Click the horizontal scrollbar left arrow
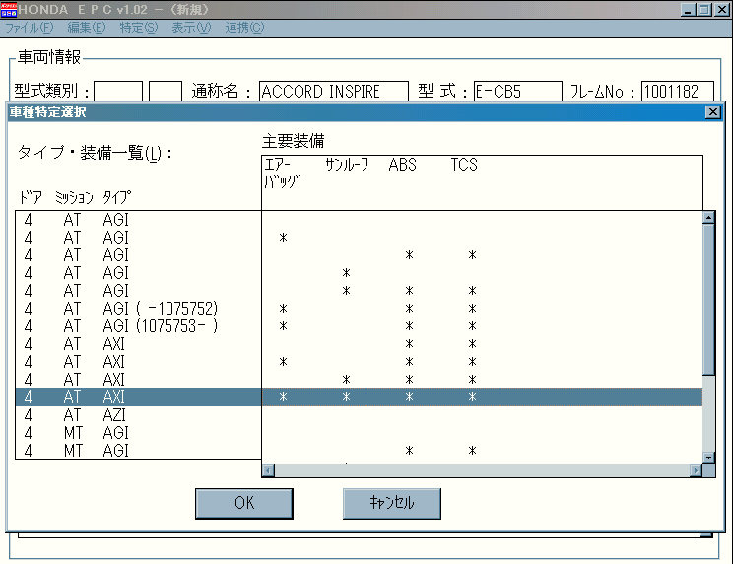This screenshot has width=733, height=564. [268, 470]
